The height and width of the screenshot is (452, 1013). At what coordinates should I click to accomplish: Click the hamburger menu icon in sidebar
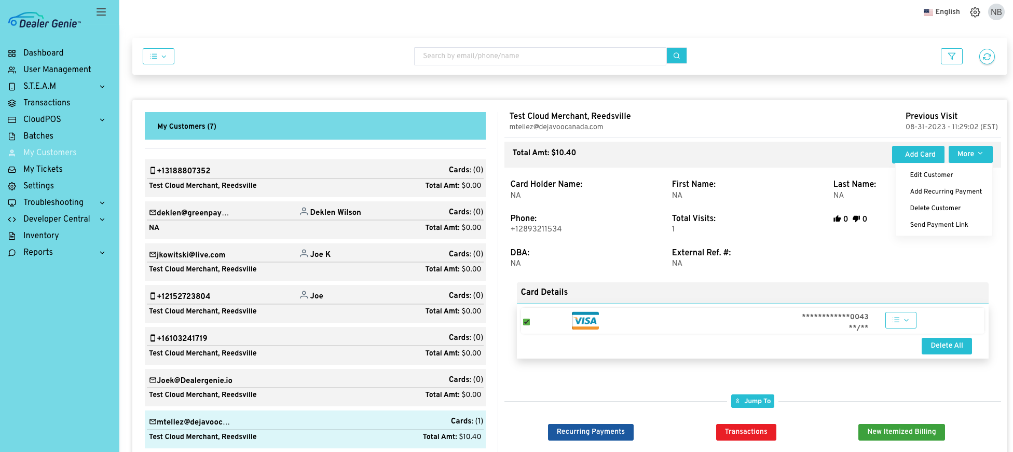pos(101,12)
